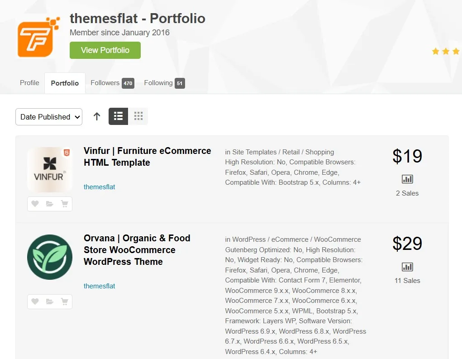
Task: Click the View Portfolio button
Action: tap(105, 50)
